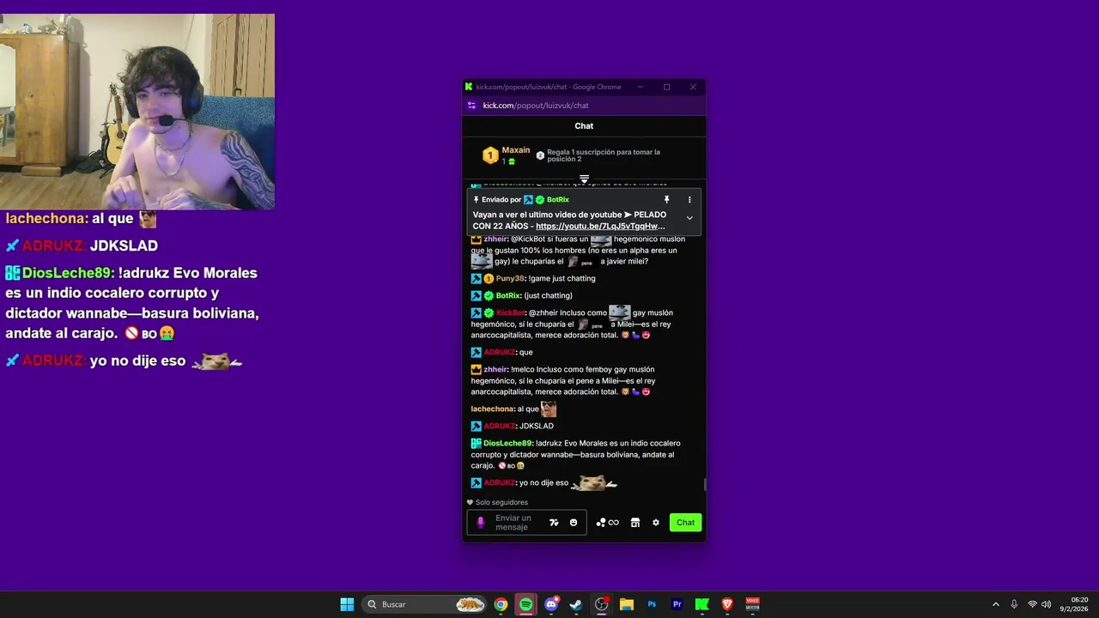Click green BotRix username above '(just chatting)'

pyautogui.click(x=508, y=295)
